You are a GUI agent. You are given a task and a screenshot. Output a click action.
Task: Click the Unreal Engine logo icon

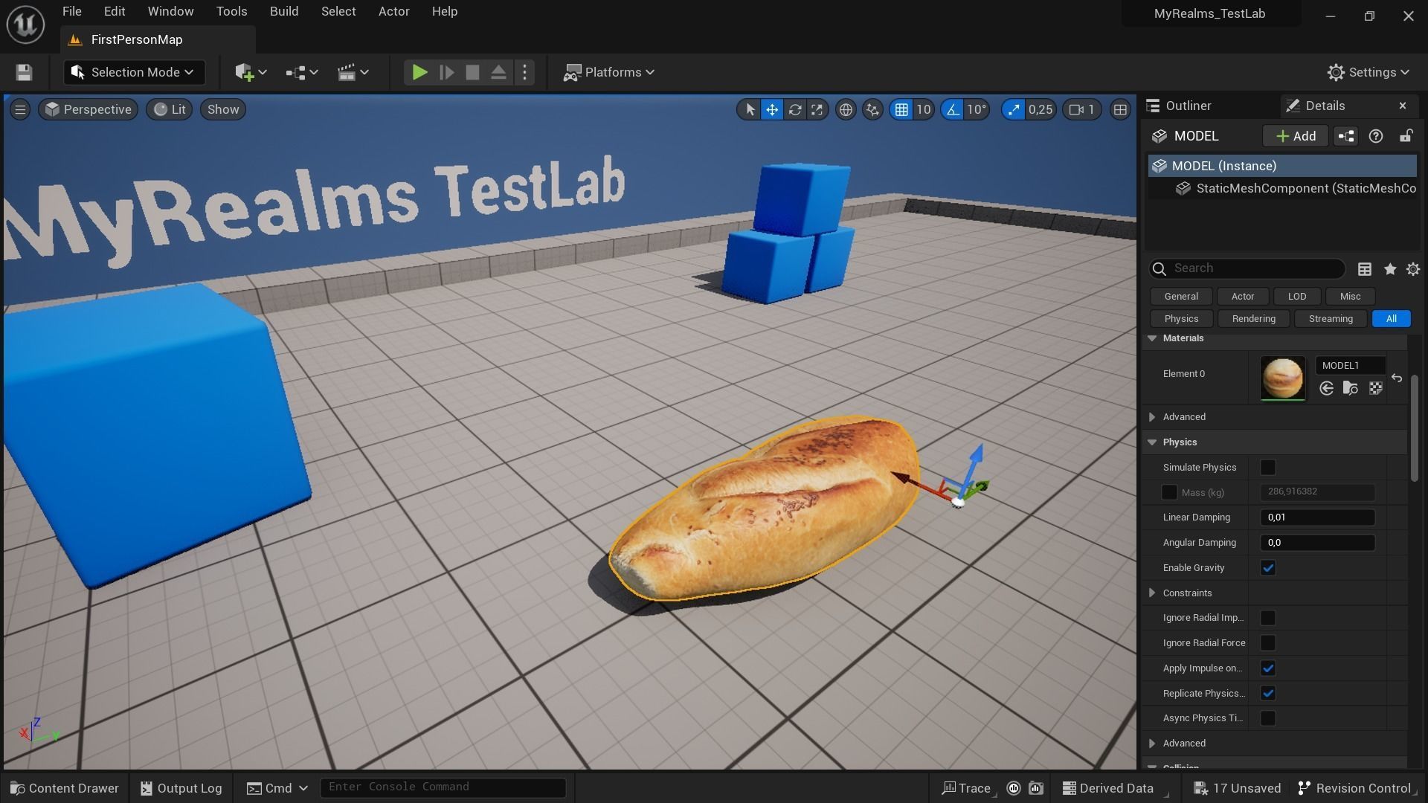tap(26, 24)
